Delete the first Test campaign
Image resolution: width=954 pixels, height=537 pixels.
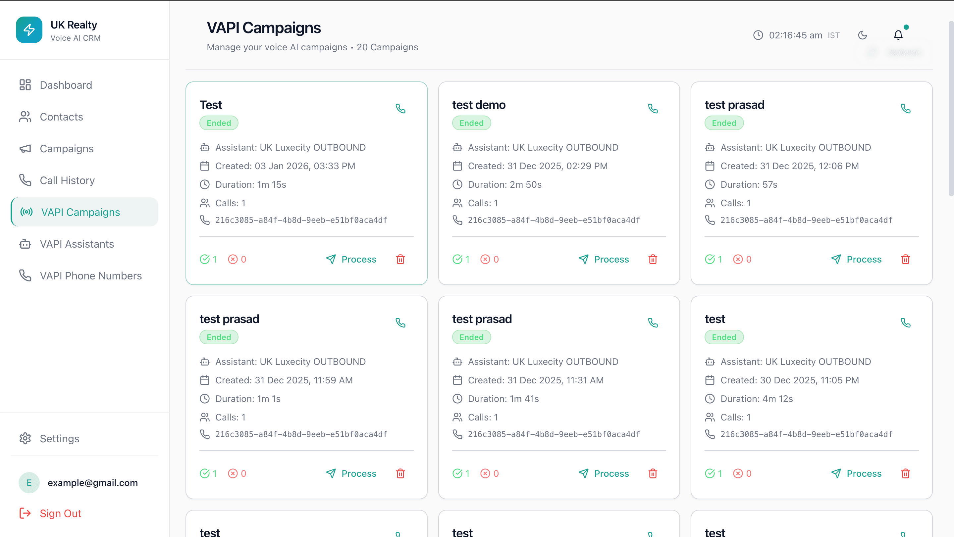click(x=400, y=260)
